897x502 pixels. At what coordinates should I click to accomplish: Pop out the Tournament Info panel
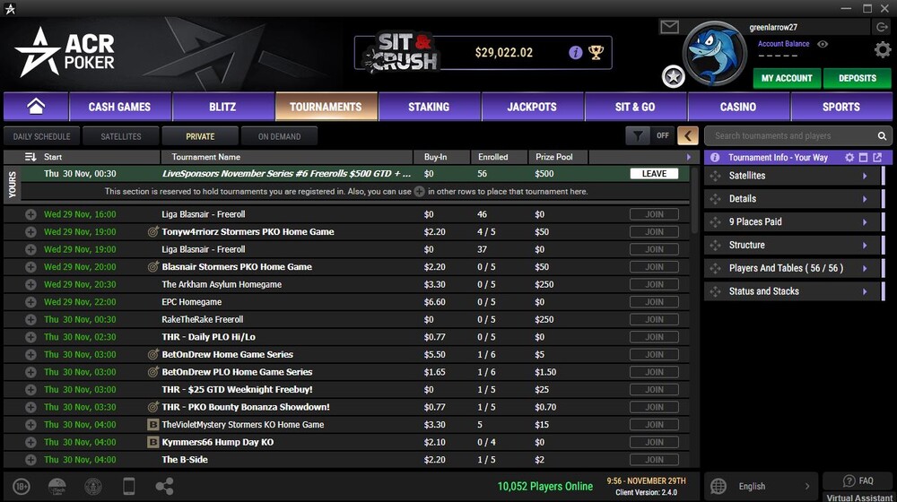coord(877,157)
